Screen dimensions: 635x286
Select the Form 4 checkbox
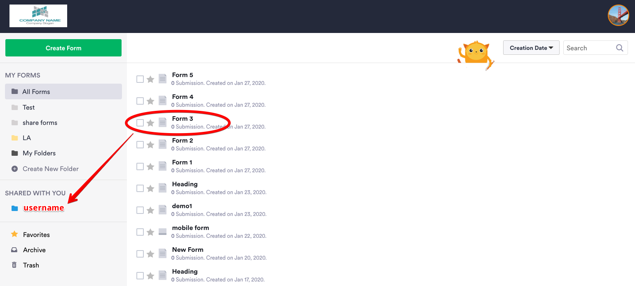(x=140, y=101)
